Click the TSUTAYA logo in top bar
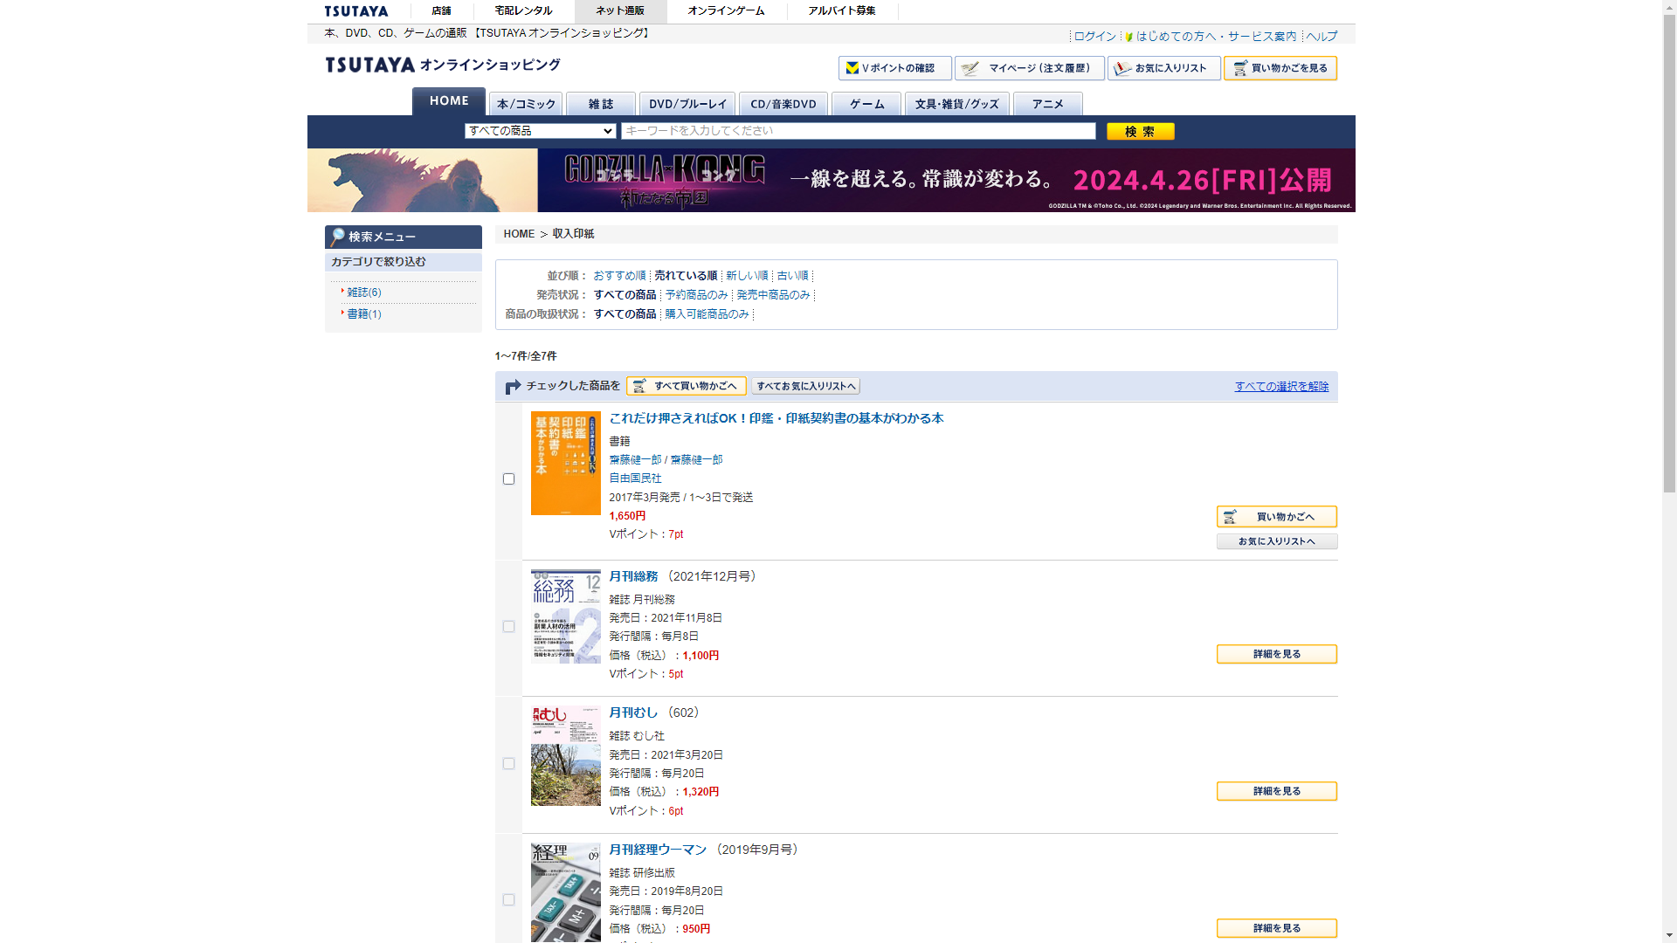This screenshot has height=943, width=1677. click(356, 11)
